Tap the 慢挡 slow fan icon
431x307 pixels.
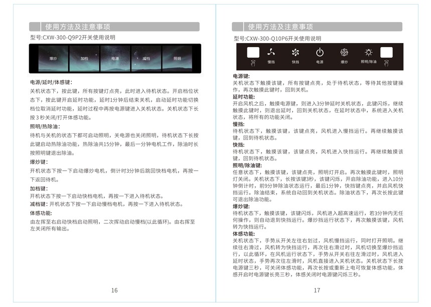(x=271, y=52)
